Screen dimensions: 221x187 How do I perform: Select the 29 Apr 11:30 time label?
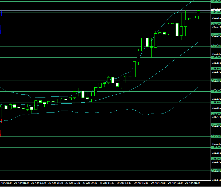click(x=107, y=183)
